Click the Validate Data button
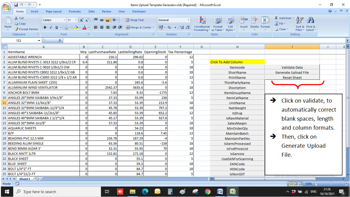The image size is (350, 197). tap(292, 67)
